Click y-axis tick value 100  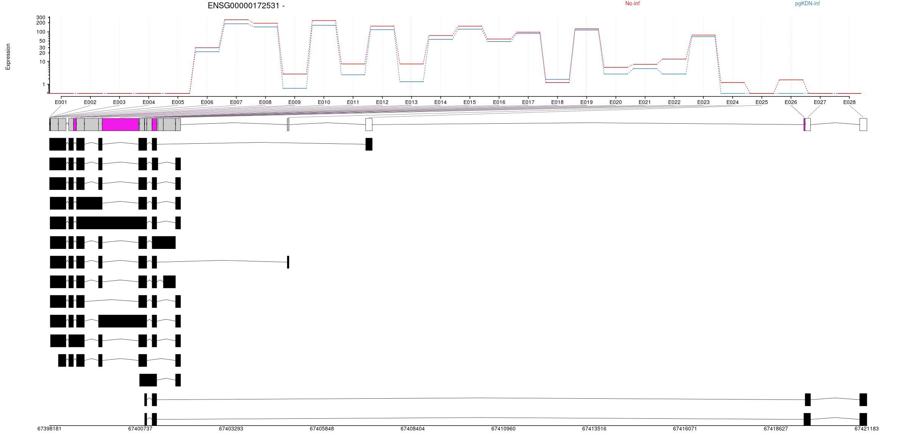pos(41,32)
